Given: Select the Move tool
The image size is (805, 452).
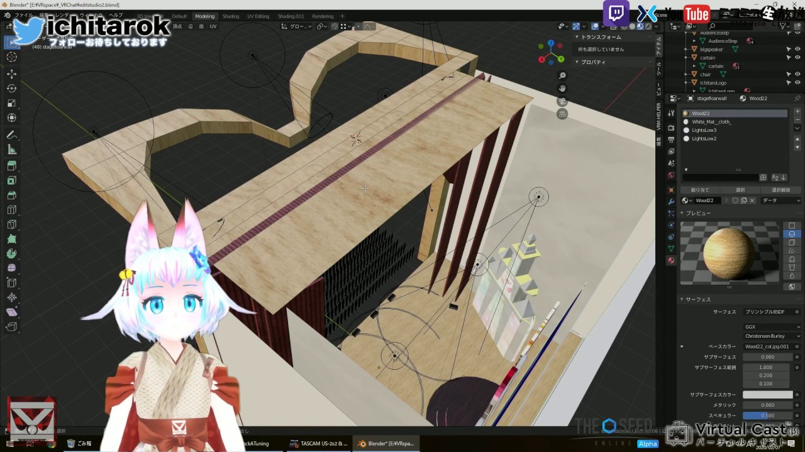Looking at the screenshot, I should point(11,73).
